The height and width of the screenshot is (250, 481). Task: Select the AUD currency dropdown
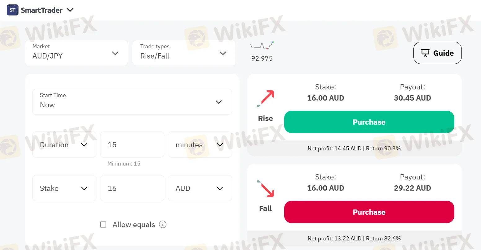click(x=200, y=188)
